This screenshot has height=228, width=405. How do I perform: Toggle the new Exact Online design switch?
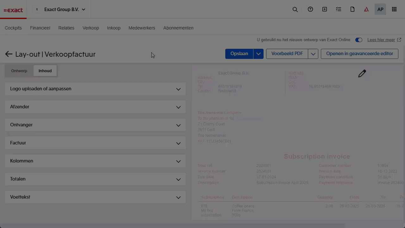[x=358, y=40]
